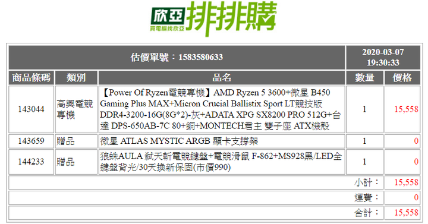
Task: Select barcode 143044 cell
Action: click(32, 109)
